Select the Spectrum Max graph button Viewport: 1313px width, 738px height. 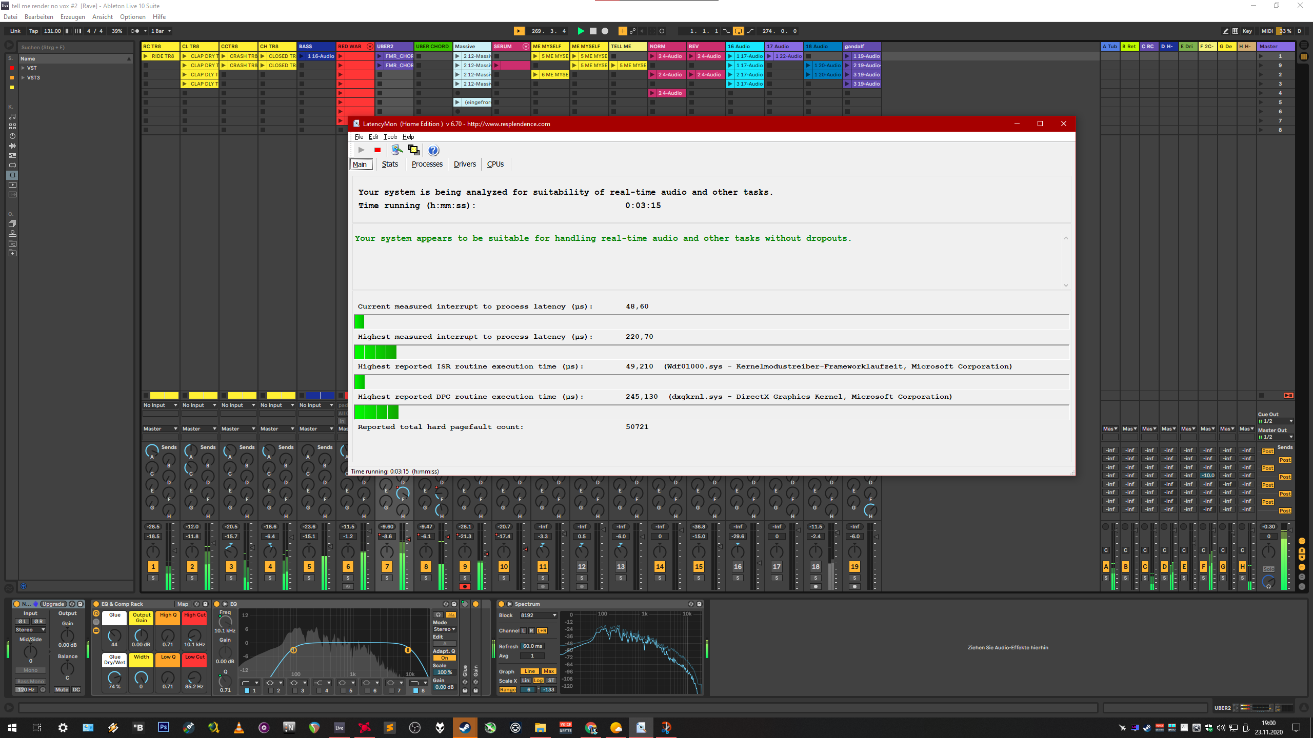coord(549,671)
